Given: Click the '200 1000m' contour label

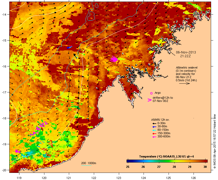Looking at the screenshot, I should 89,163.
